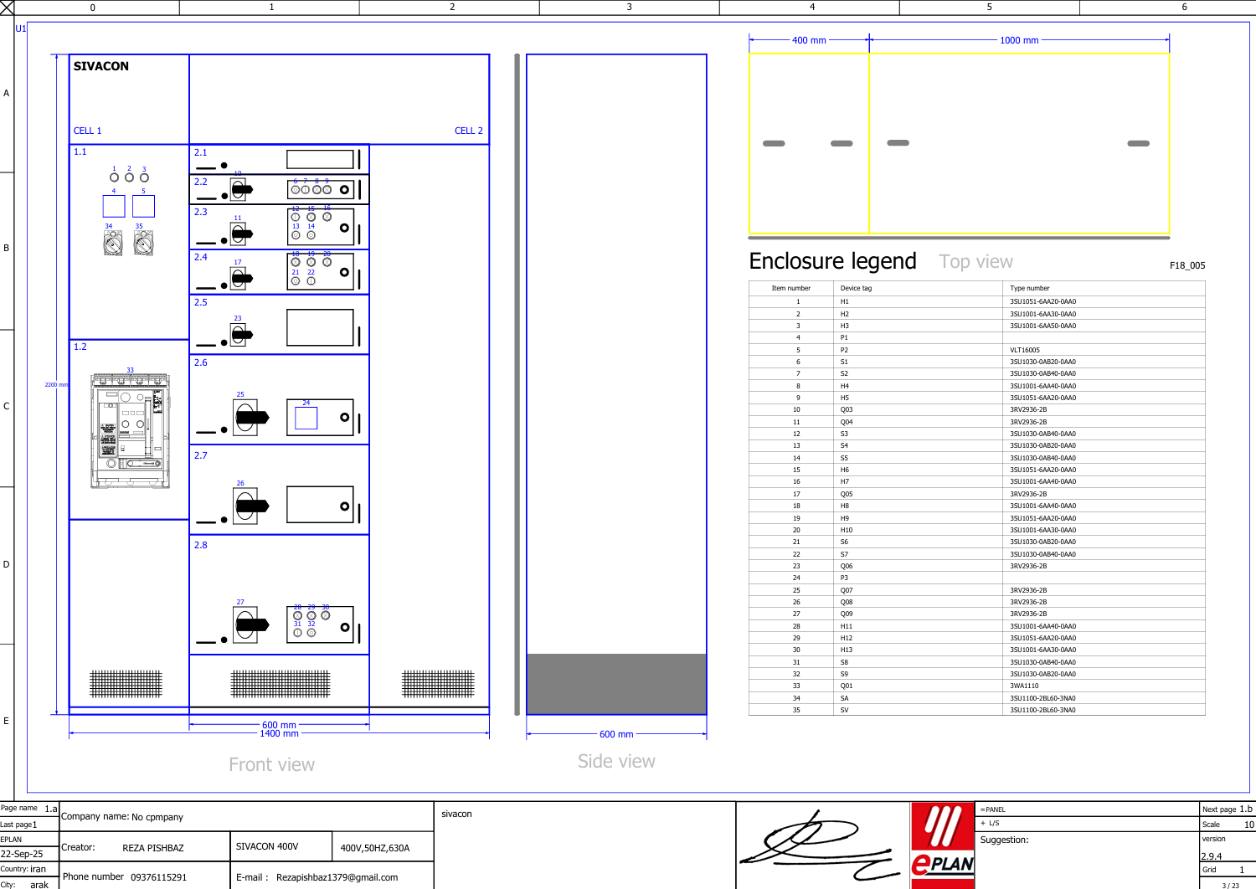Click the gray base of side view
This screenshot has width=1256, height=889.
coord(616,684)
